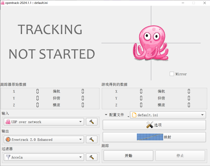Click the raw tracker 横滚 value display

point(83,105)
